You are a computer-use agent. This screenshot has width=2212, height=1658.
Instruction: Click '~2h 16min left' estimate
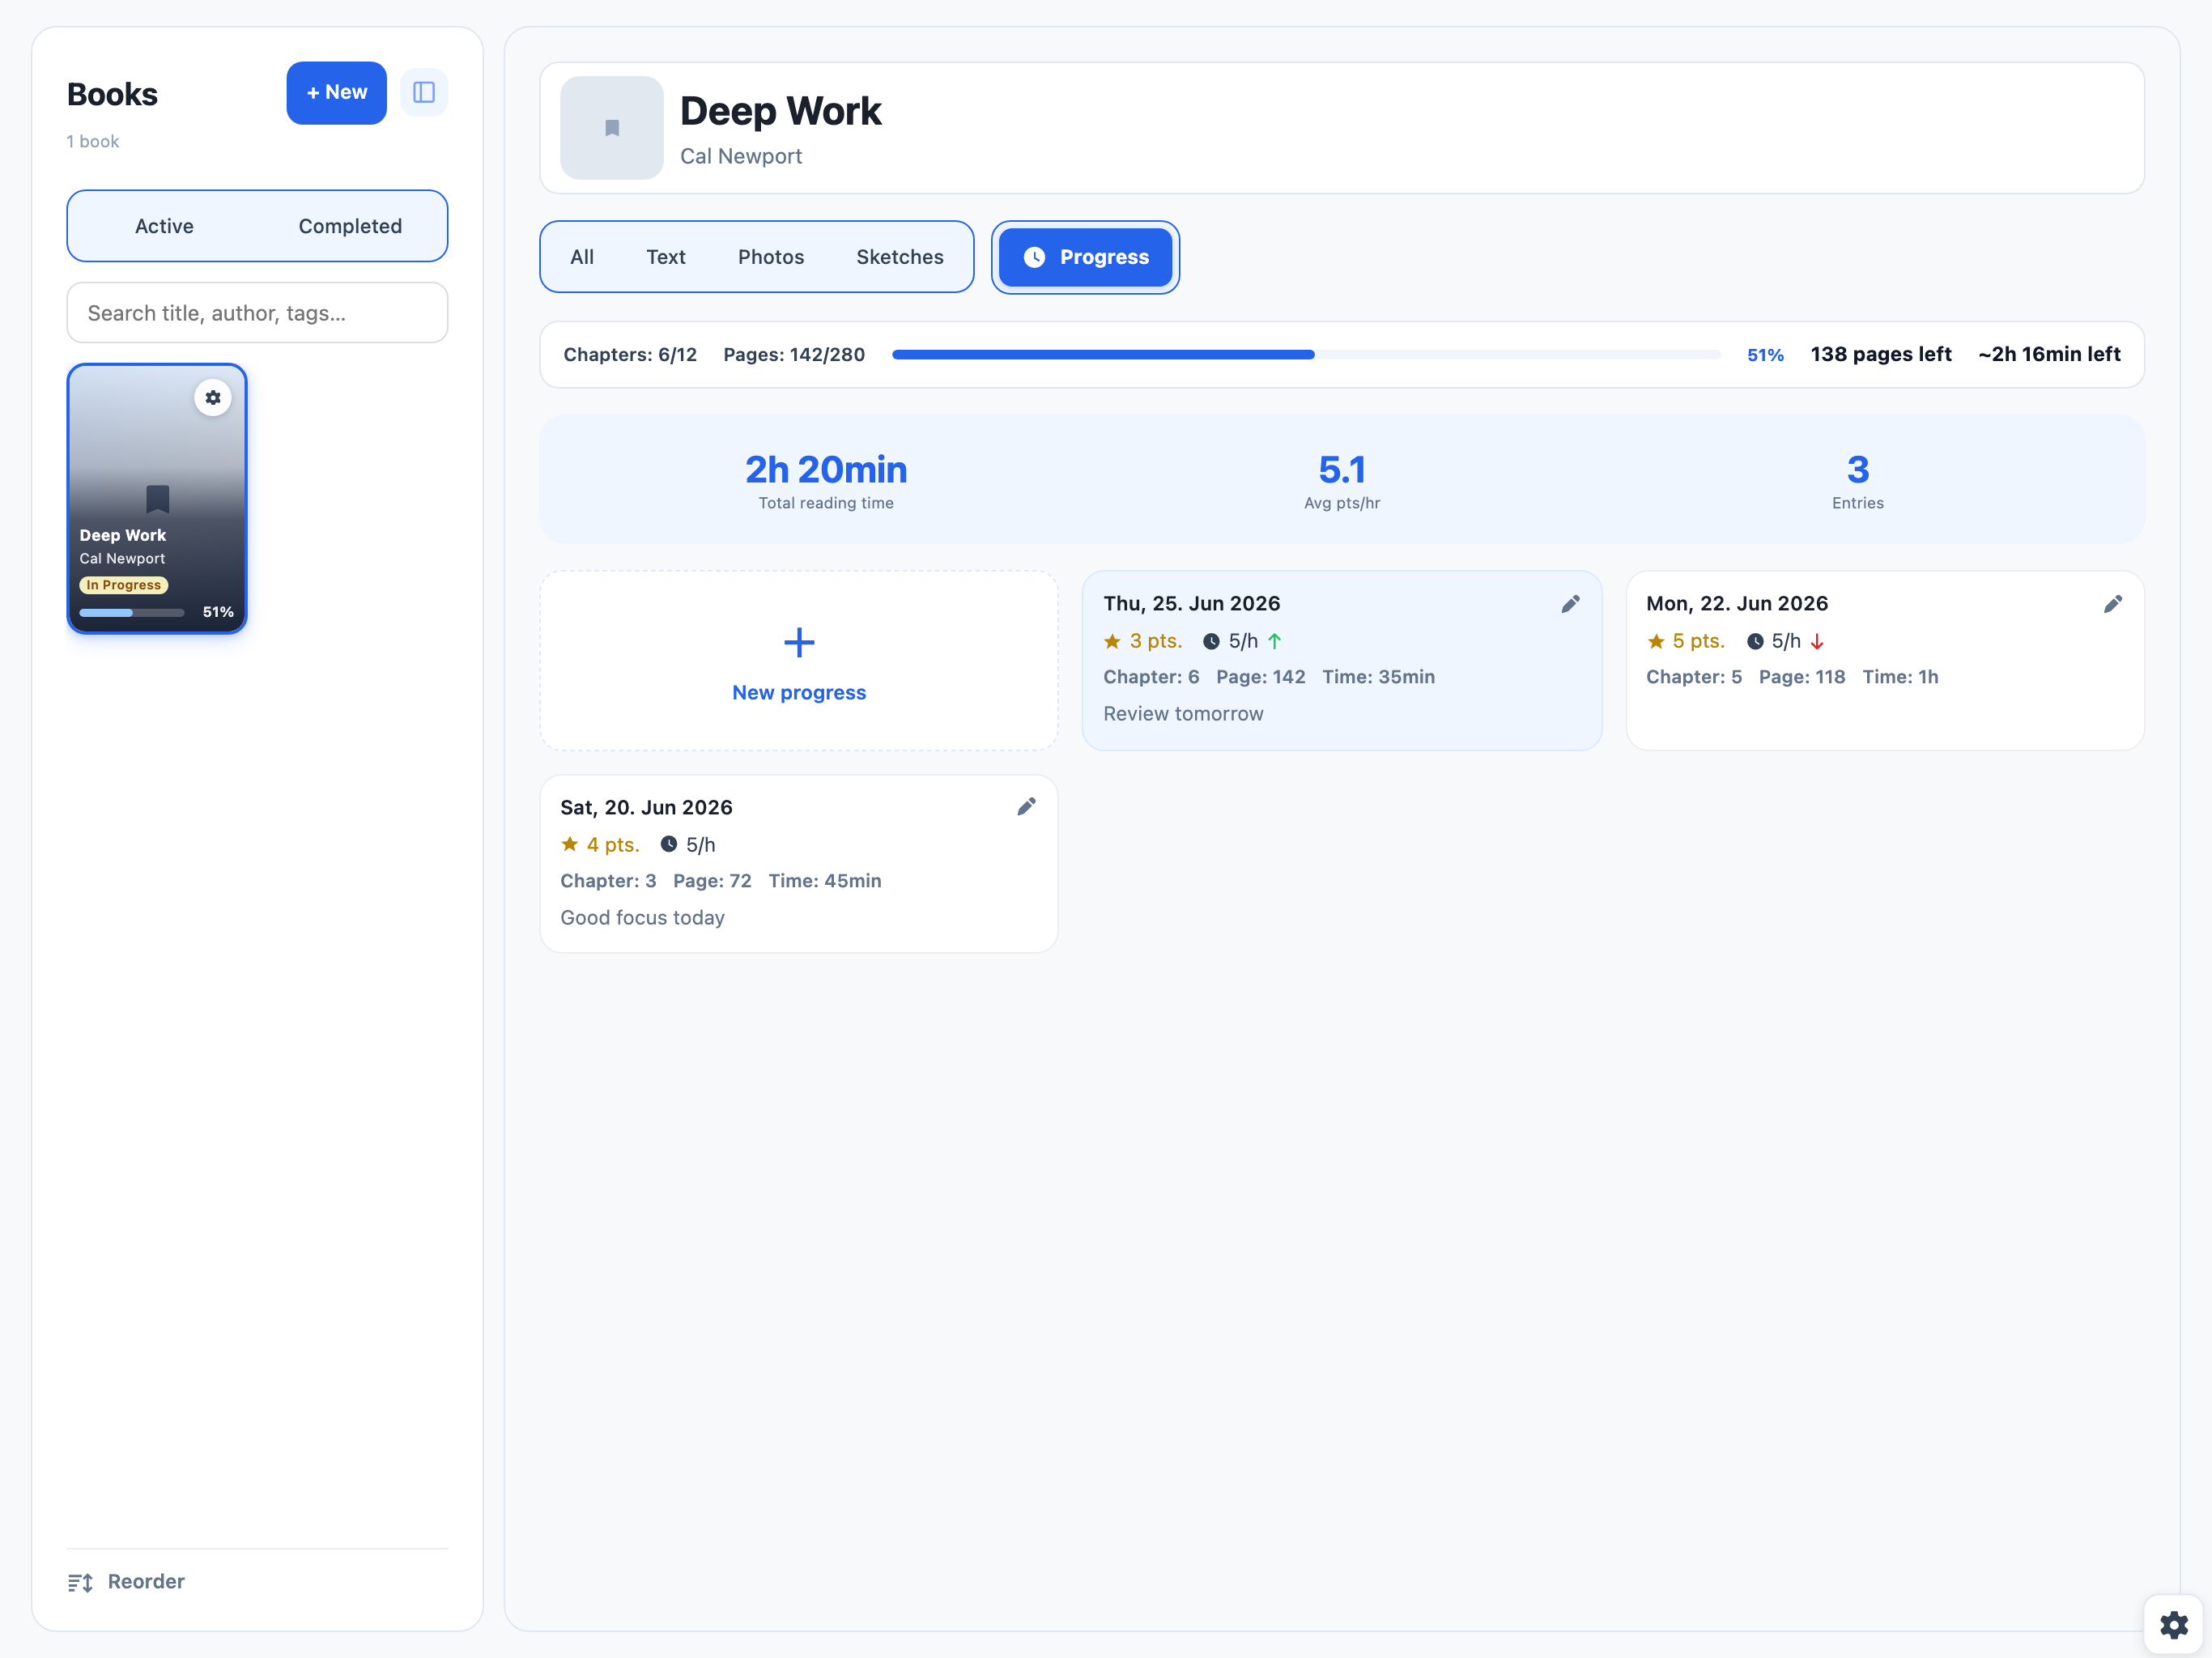coord(2049,354)
